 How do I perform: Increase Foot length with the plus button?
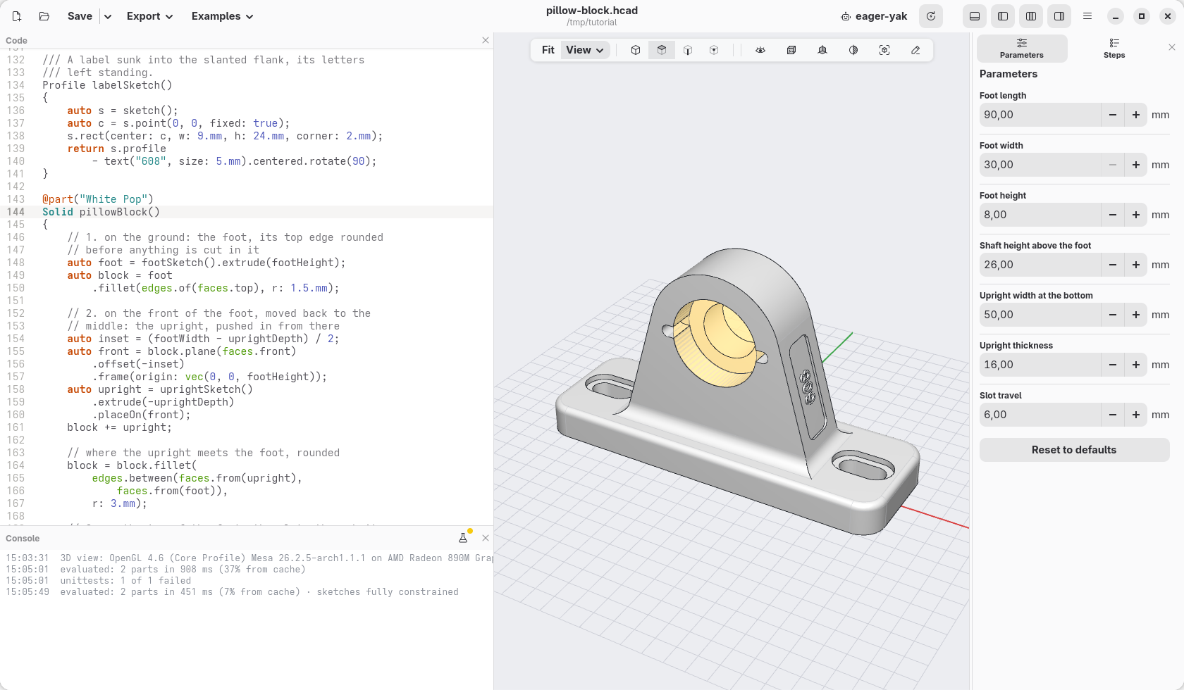coord(1136,115)
